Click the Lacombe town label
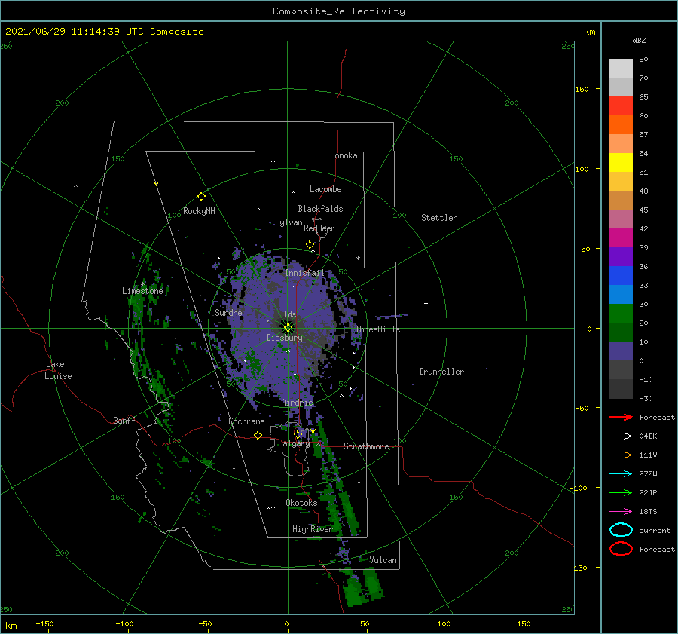Viewport: 678px width, 634px height. [325, 189]
